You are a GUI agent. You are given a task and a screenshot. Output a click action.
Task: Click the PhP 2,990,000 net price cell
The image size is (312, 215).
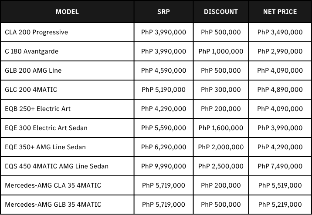pyautogui.click(x=280, y=51)
